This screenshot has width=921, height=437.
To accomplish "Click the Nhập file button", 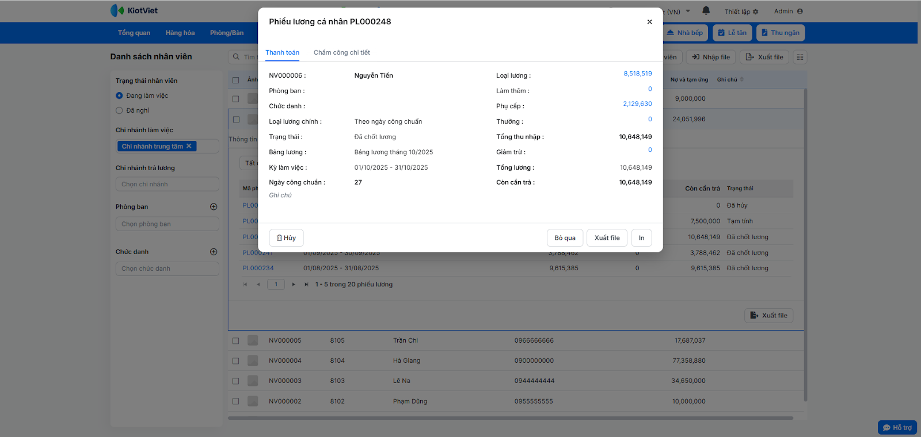I will (711, 57).
